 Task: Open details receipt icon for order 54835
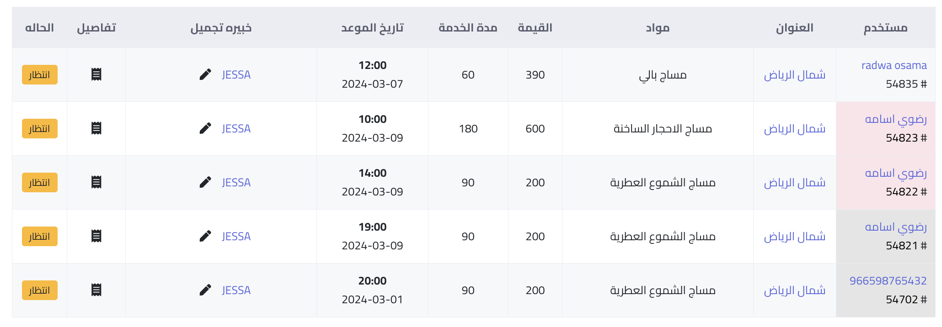96,74
